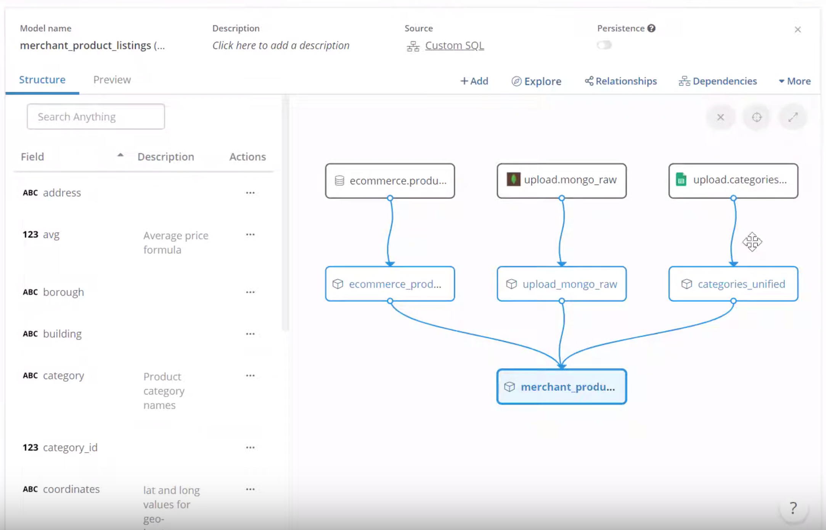The image size is (826, 530).
Task: Close the dependencies diagram panel
Action: pos(720,117)
